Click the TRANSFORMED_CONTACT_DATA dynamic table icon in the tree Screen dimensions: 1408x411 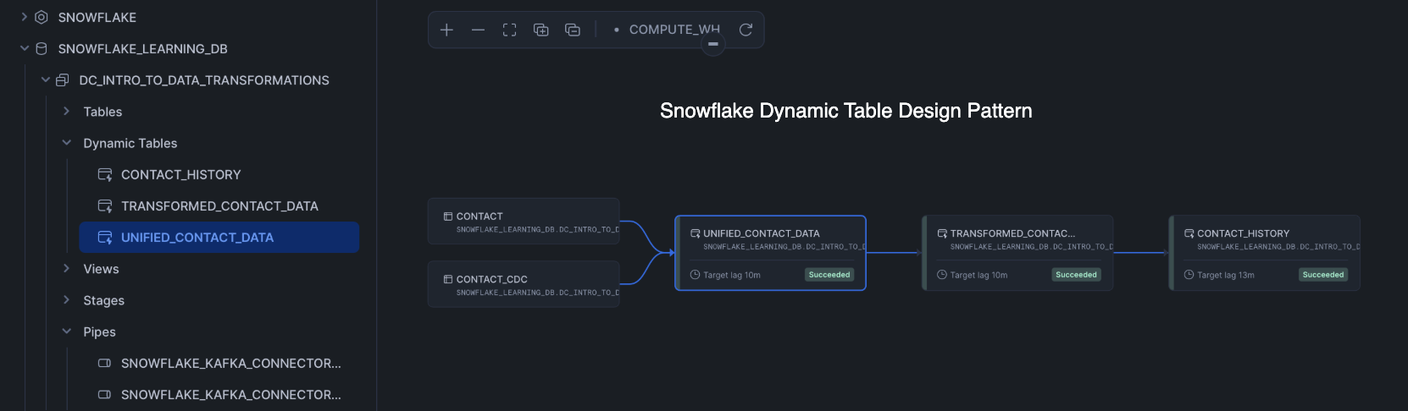tap(105, 205)
